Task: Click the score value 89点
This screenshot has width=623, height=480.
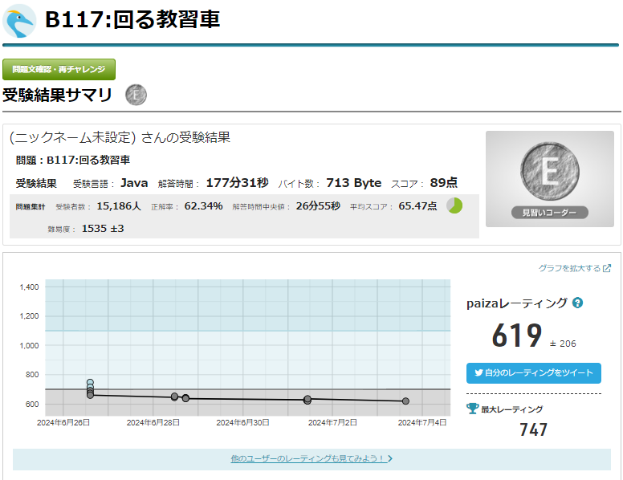Action: pyautogui.click(x=444, y=183)
